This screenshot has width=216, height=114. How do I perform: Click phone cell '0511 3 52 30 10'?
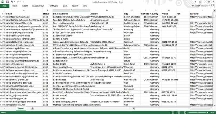click(x=169, y=102)
